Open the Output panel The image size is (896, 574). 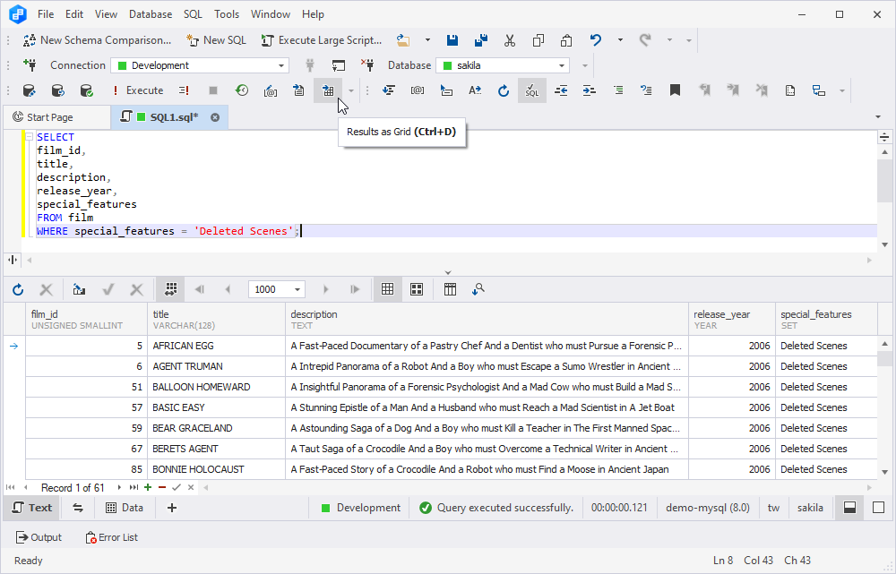[x=39, y=537]
